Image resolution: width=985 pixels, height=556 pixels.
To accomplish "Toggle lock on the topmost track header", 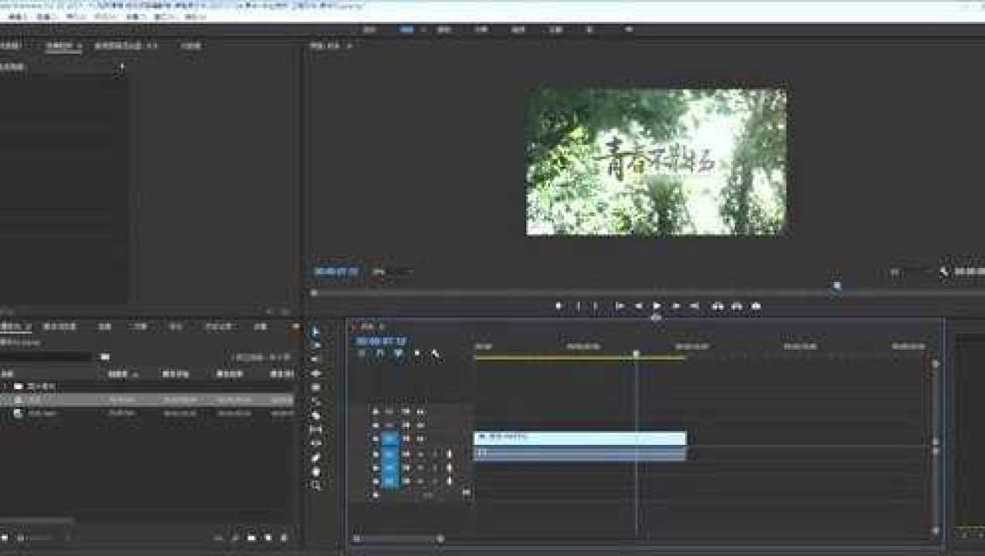I will pyautogui.click(x=376, y=412).
